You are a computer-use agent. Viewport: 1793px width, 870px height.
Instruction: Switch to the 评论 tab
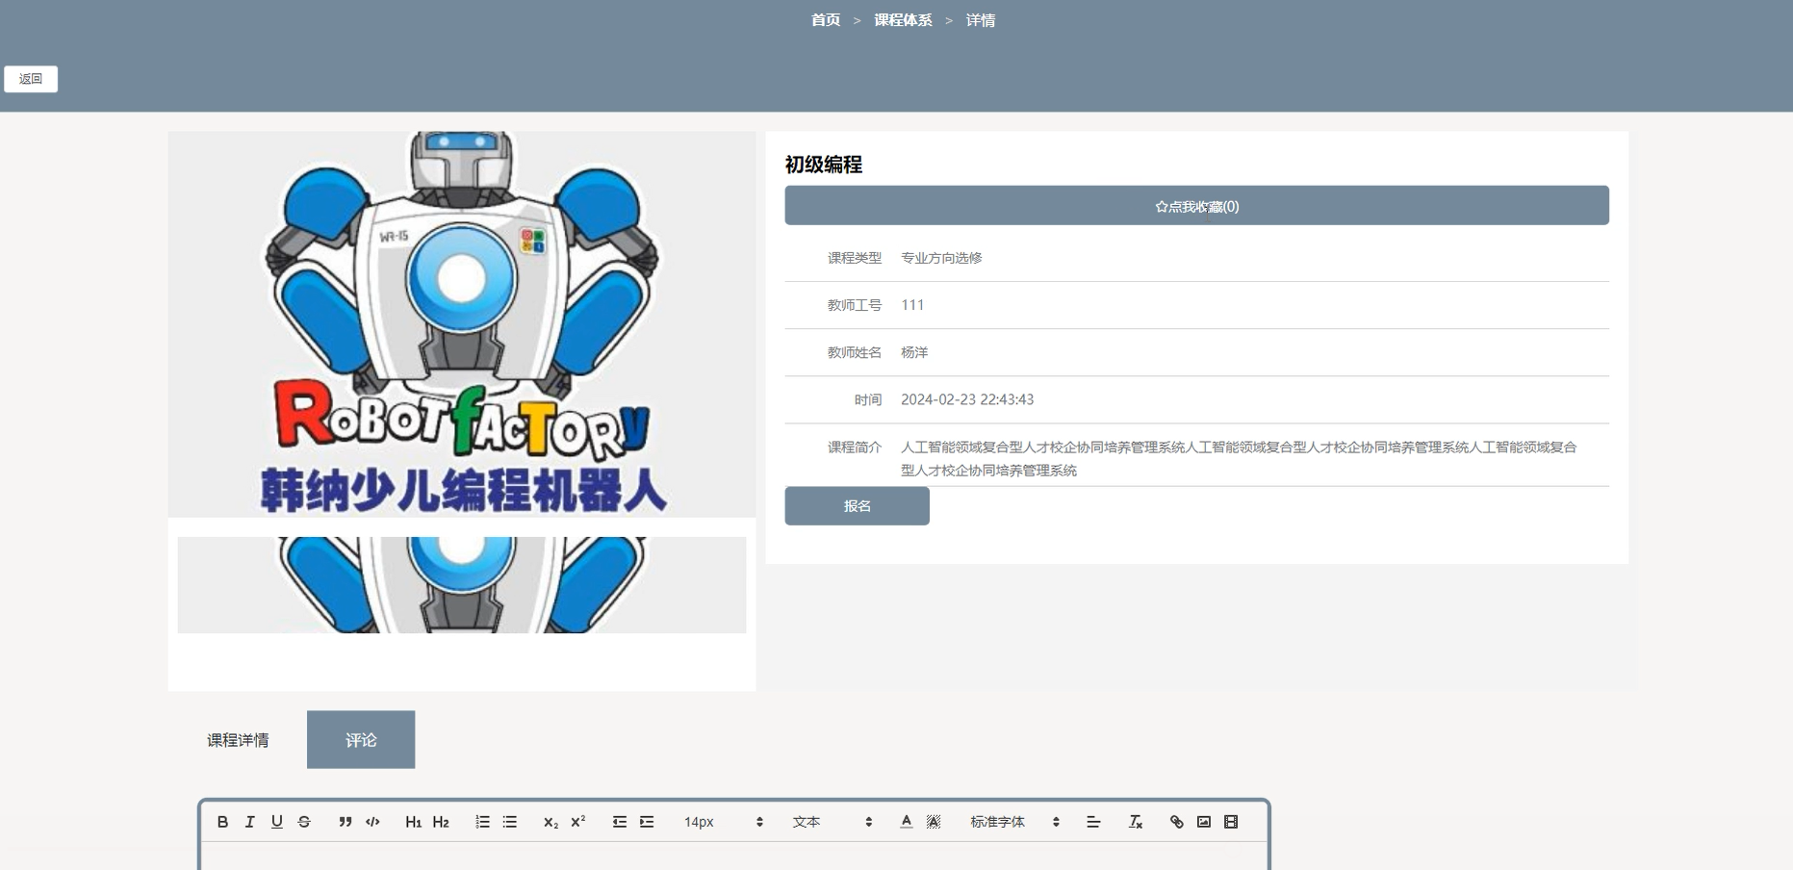click(361, 740)
